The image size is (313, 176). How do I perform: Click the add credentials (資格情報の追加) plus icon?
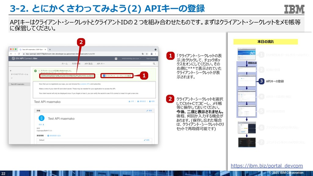click(x=48, y=136)
